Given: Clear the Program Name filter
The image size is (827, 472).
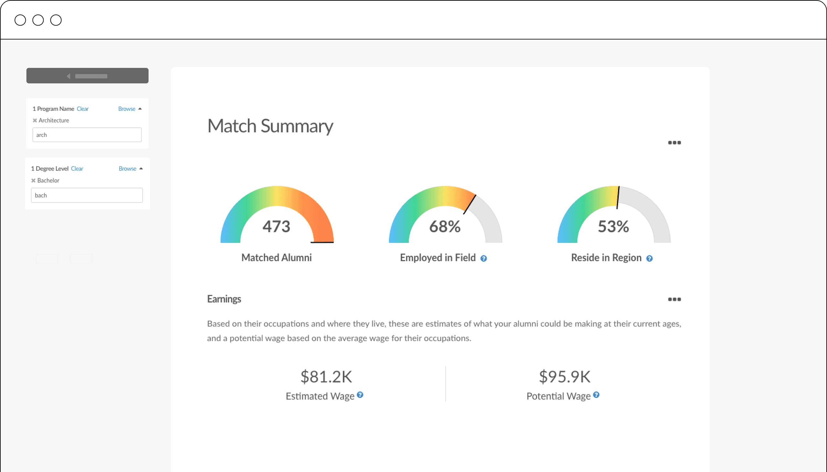Looking at the screenshot, I should [83, 109].
